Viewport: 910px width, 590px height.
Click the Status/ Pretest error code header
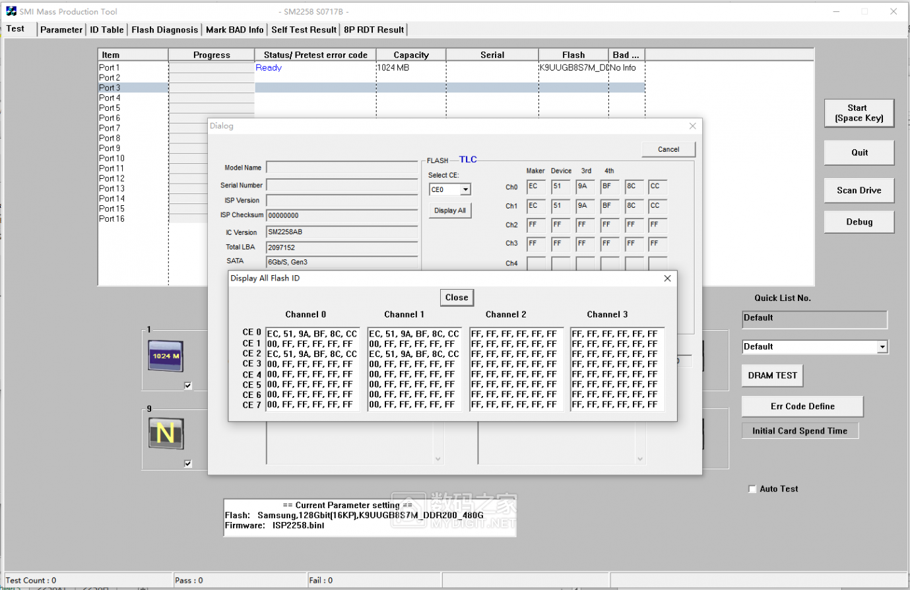[315, 55]
